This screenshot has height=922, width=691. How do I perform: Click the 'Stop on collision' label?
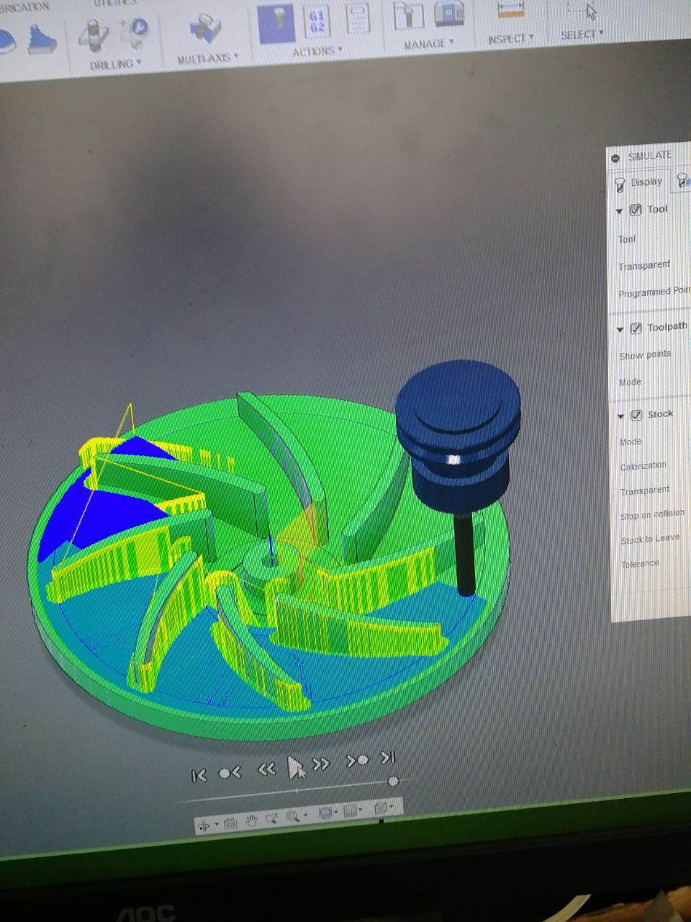click(653, 515)
